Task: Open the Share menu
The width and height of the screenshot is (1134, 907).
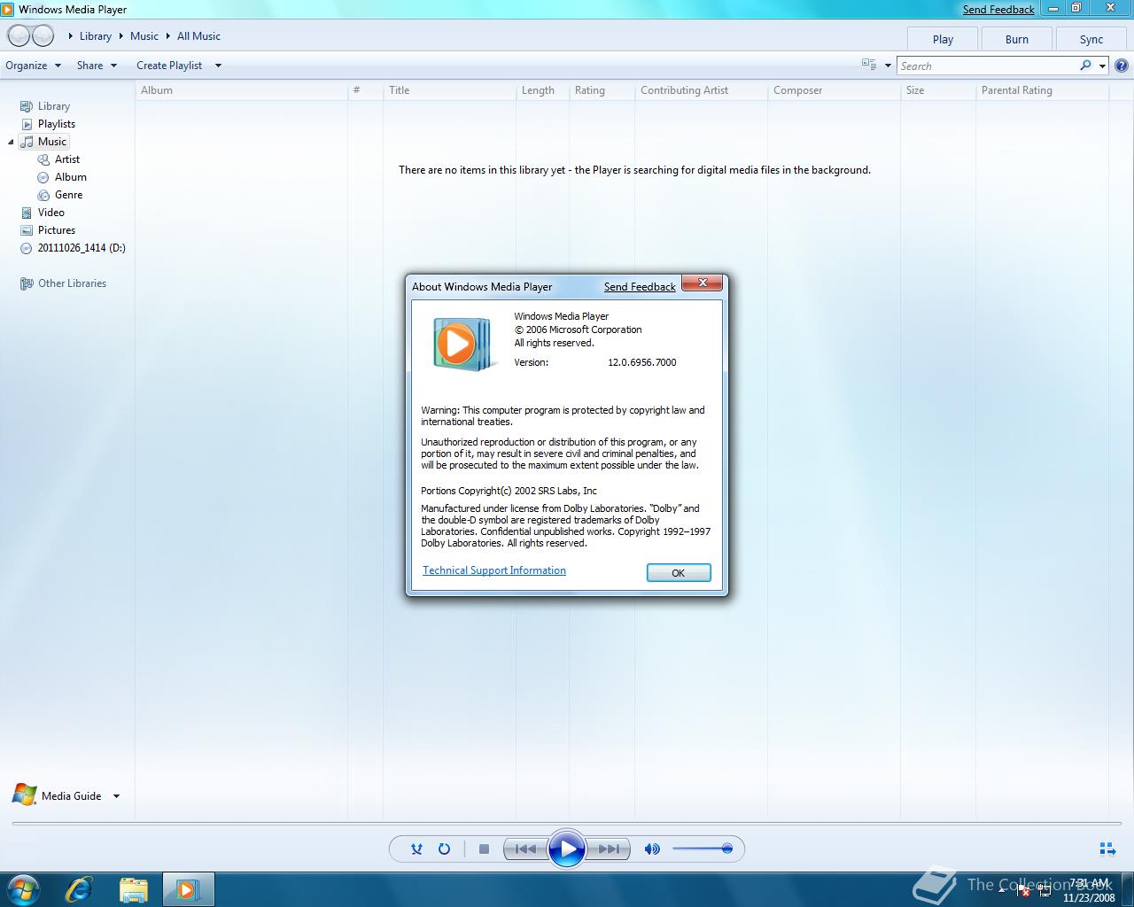Action: [97, 66]
